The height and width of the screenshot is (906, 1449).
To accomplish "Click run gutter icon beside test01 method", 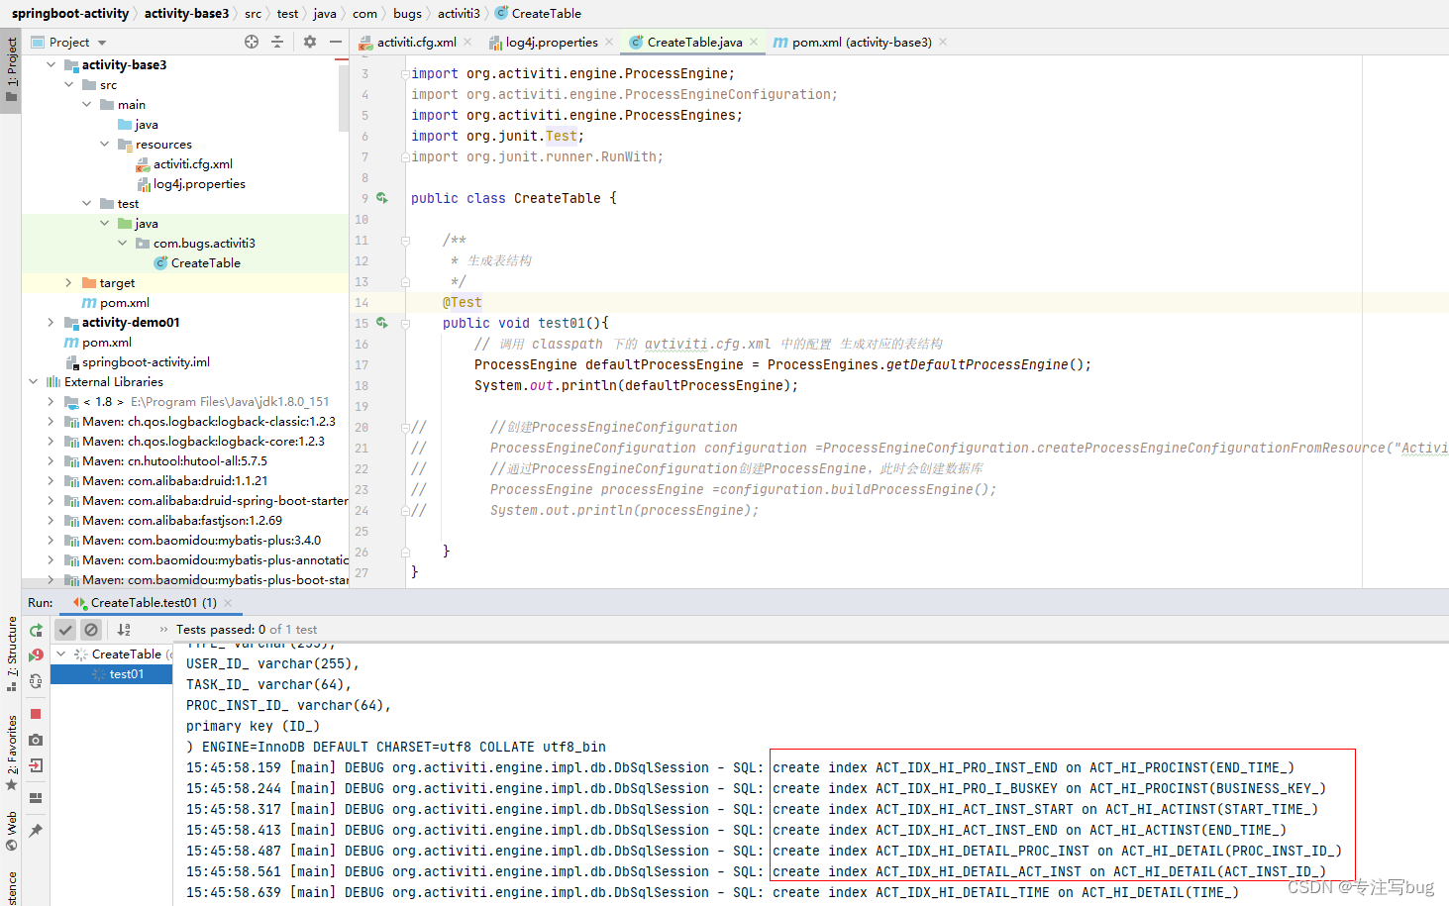I will click(381, 323).
